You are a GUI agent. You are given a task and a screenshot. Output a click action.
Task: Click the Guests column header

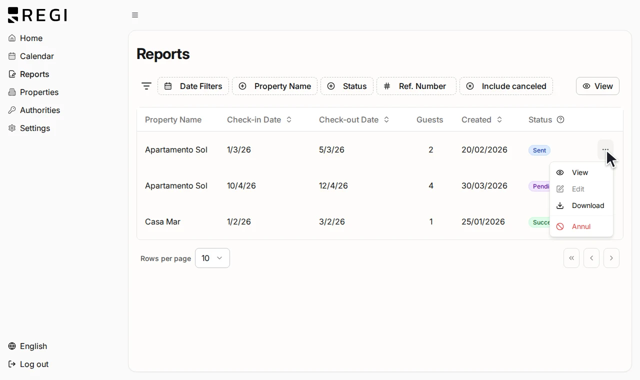(430, 119)
